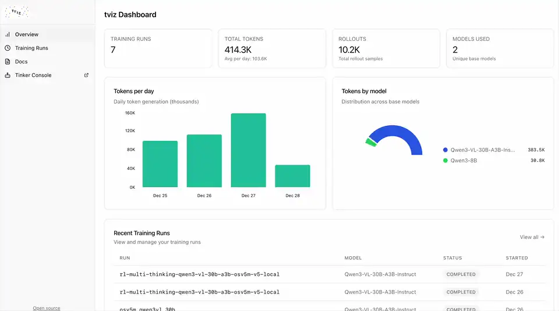Viewport: 559px width, 311px height.
Task: Click the arrow next to View all
Action: [542, 237]
